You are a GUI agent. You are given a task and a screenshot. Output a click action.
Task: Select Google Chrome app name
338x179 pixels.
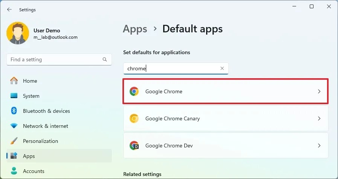pyautogui.click(x=164, y=91)
